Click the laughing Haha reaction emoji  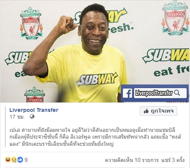pyautogui.click(x=8, y=160)
